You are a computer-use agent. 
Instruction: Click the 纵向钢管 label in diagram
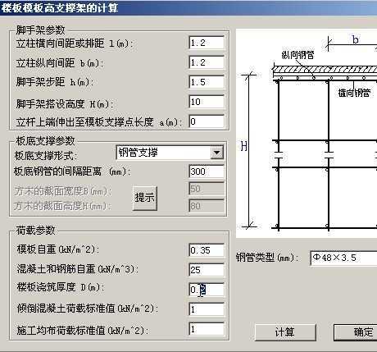pos(298,55)
